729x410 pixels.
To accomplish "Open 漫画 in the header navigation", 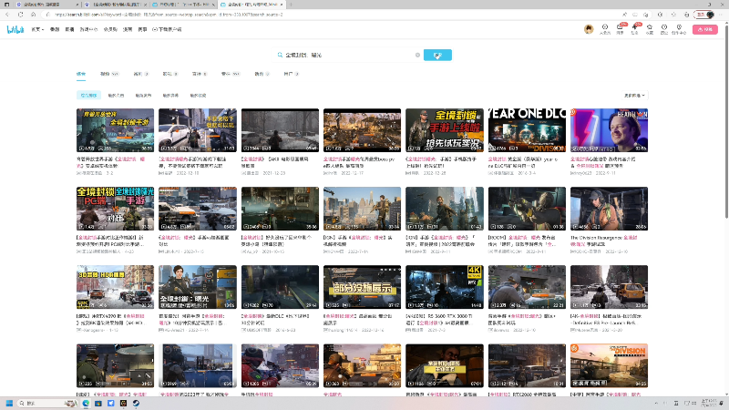I will point(128,29).
